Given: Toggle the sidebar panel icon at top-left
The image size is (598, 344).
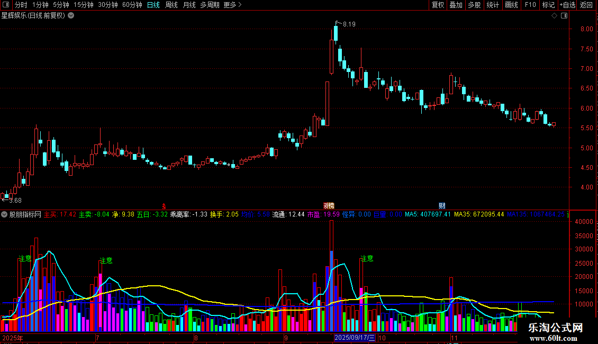Looking at the screenshot, I should click(6, 5).
